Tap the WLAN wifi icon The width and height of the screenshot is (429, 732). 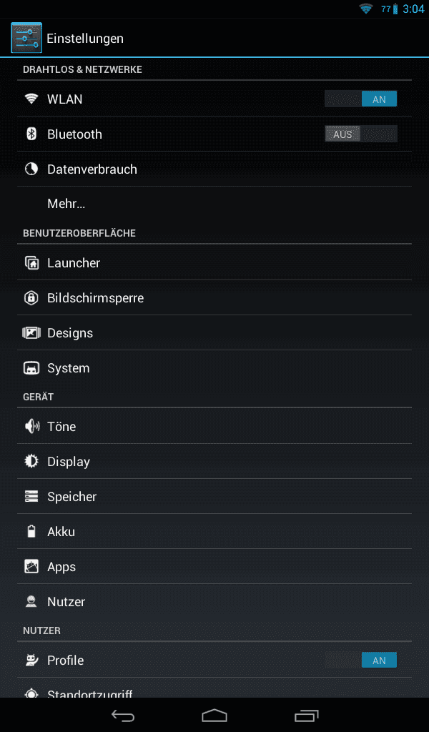click(x=31, y=99)
